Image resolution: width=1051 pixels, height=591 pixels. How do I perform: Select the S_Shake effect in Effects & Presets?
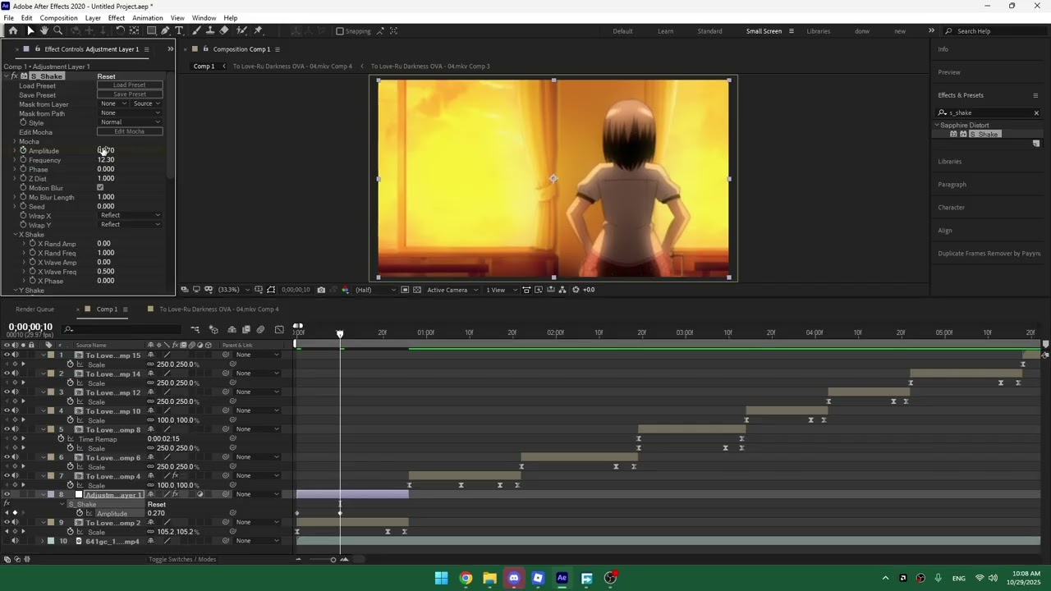coord(984,134)
